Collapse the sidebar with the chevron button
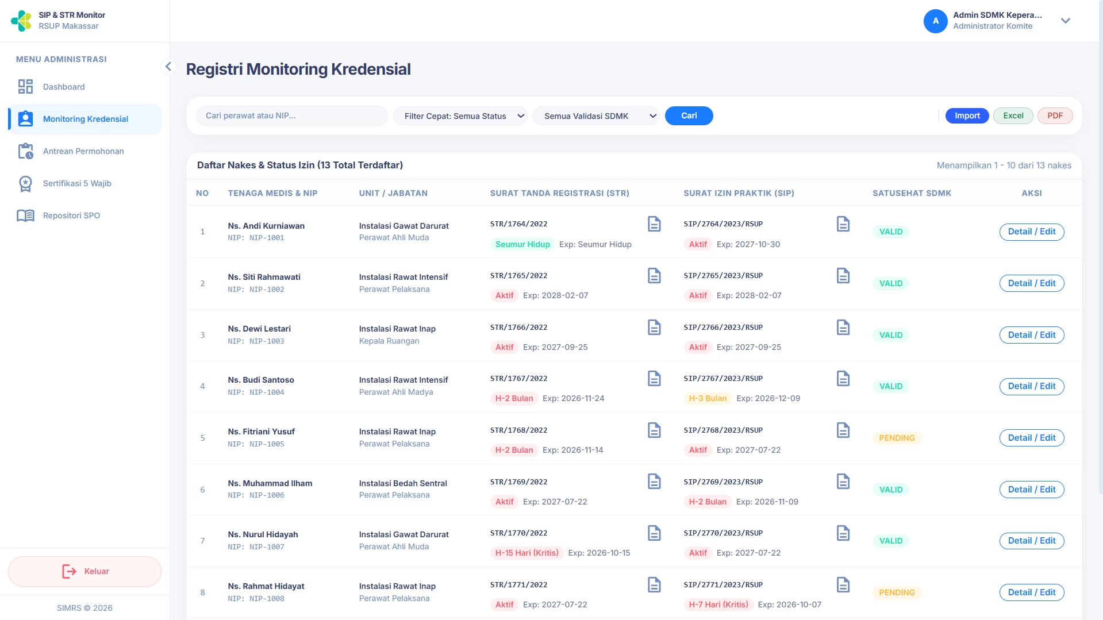 point(168,67)
